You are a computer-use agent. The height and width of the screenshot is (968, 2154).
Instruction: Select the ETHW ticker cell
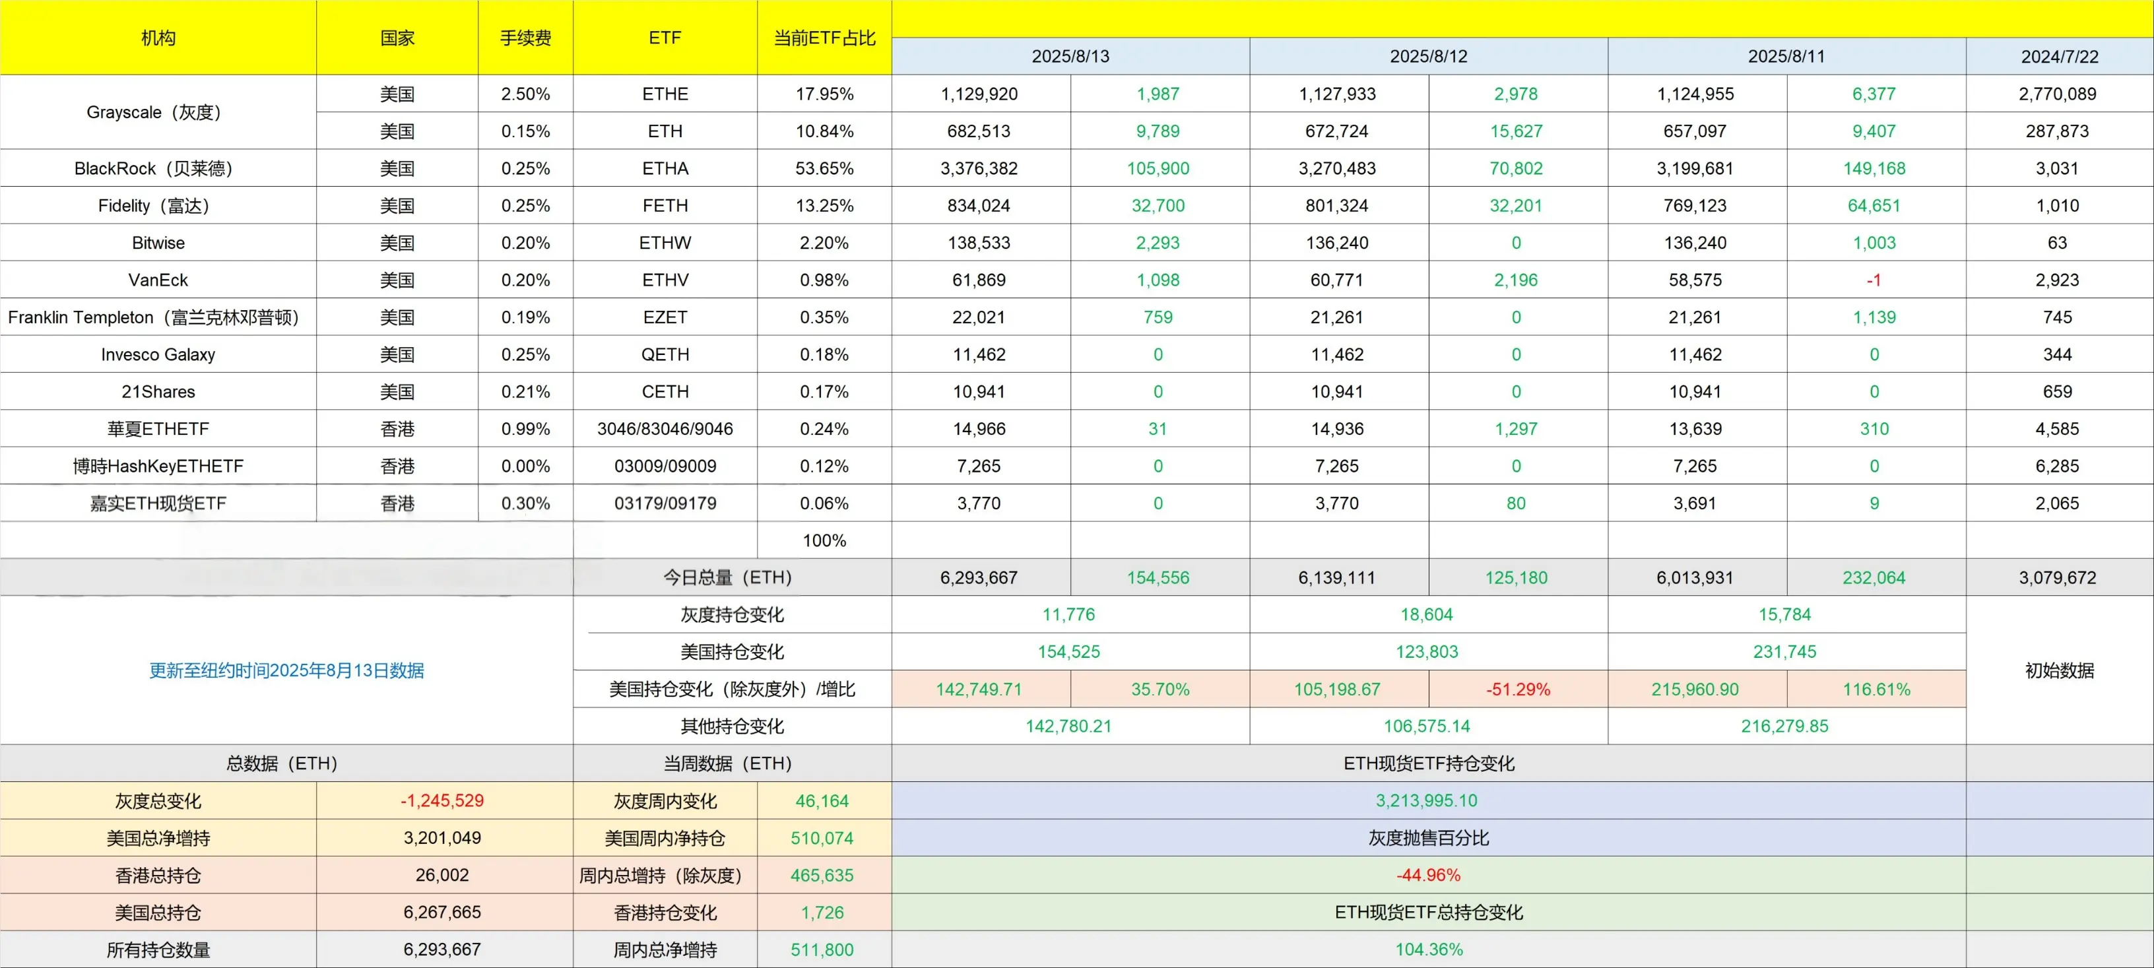point(665,242)
